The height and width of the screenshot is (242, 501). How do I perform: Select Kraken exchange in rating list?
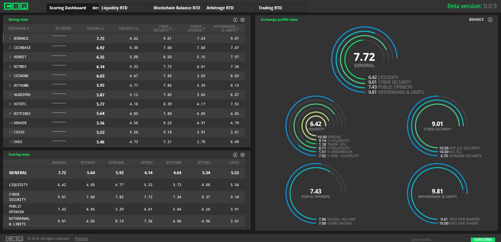20,123
